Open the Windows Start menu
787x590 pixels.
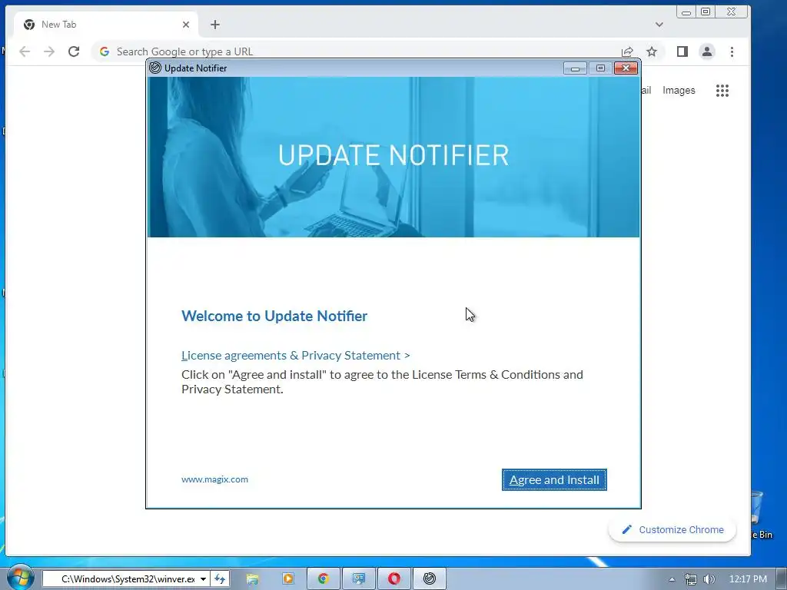[20, 577]
